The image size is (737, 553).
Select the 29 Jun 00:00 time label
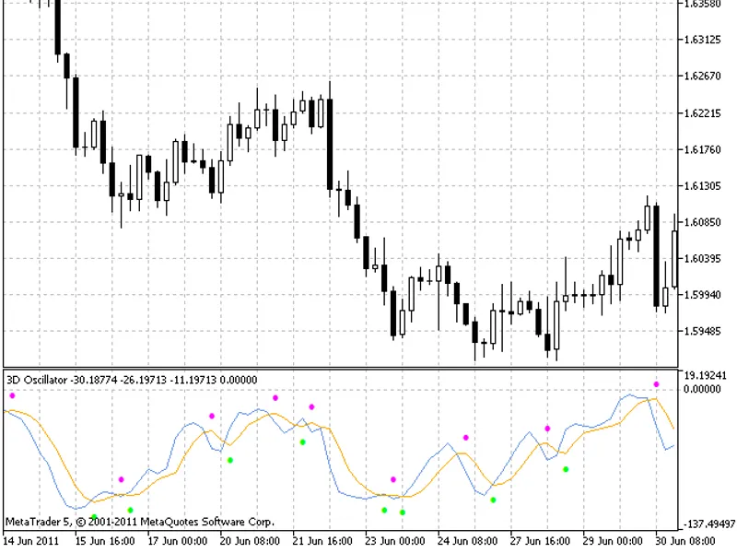pos(613,541)
